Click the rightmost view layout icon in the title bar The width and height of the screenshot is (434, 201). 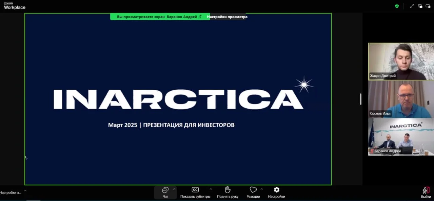coord(428,6)
